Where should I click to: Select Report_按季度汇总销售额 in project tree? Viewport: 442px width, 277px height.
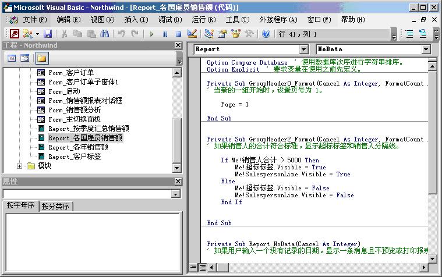click(89, 129)
